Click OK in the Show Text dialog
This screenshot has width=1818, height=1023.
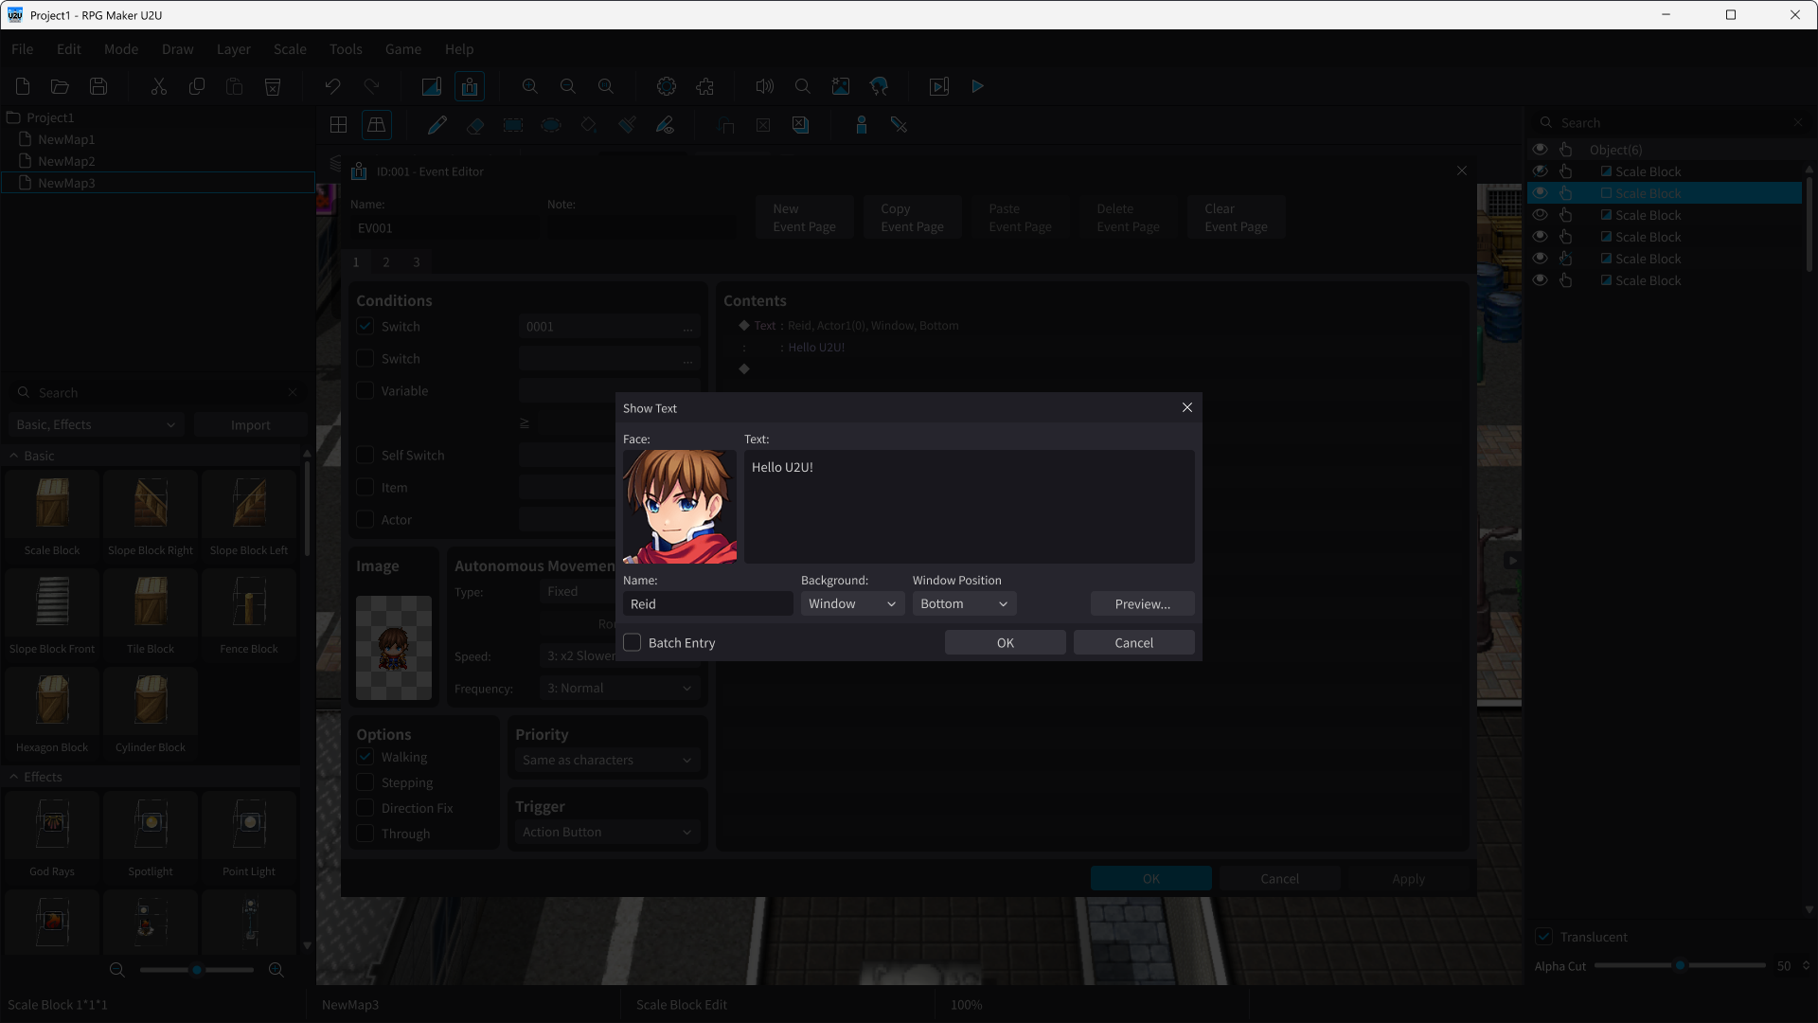[1006, 643]
